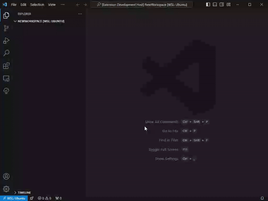This screenshot has width=268, height=201.
Task: Open notifications bell in status bar
Action: (x=262, y=198)
